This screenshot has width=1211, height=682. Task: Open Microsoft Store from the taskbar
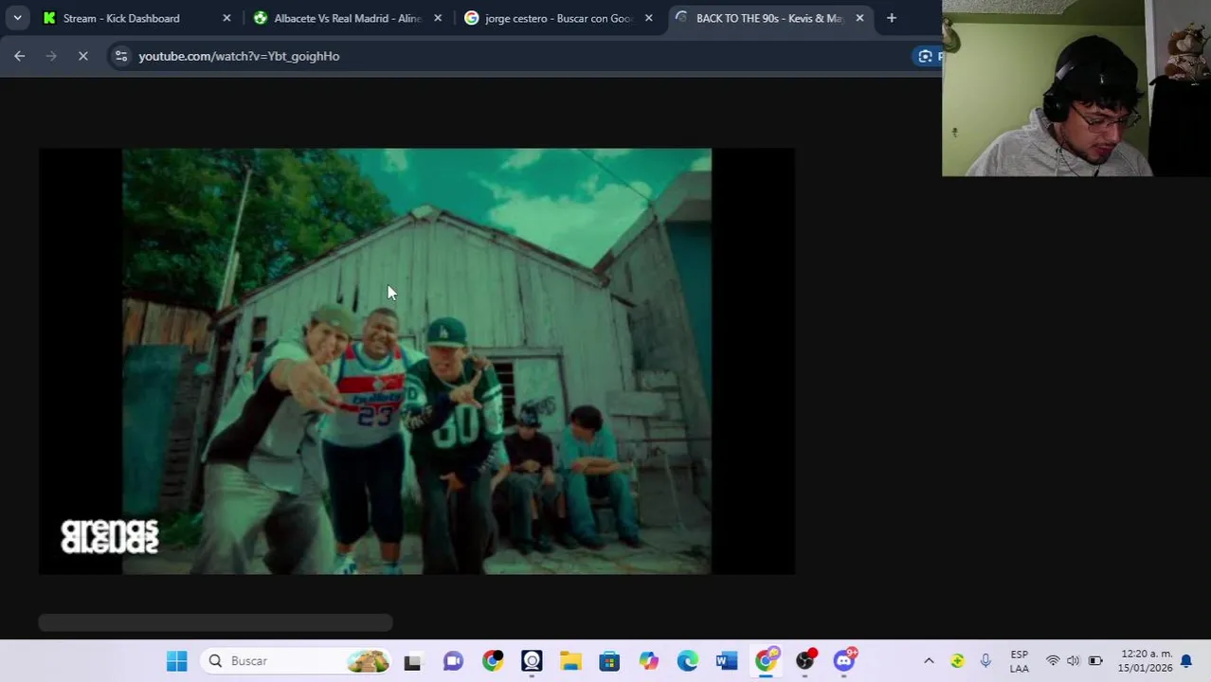(609, 661)
